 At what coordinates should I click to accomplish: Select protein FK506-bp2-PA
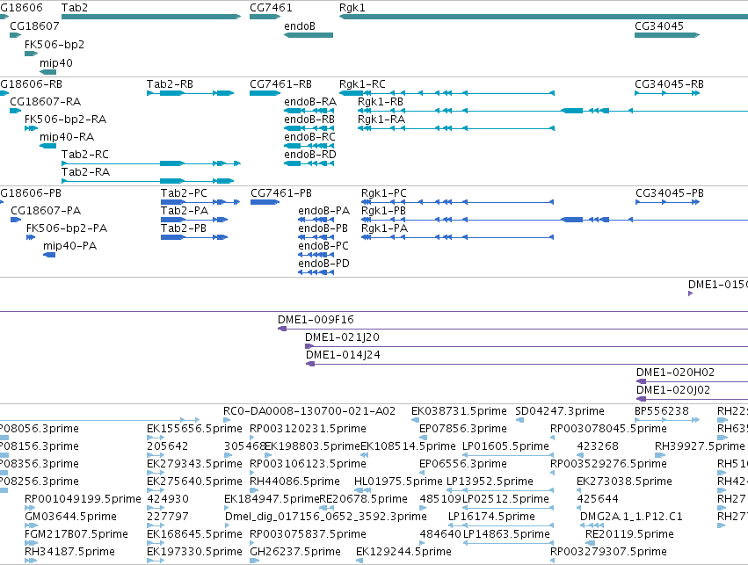(67, 228)
